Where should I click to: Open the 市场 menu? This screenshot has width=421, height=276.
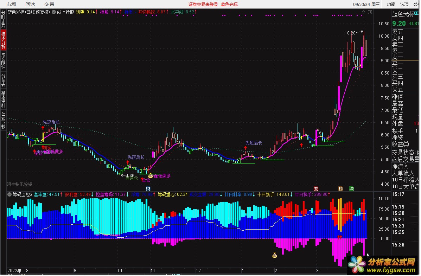[11, 4]
